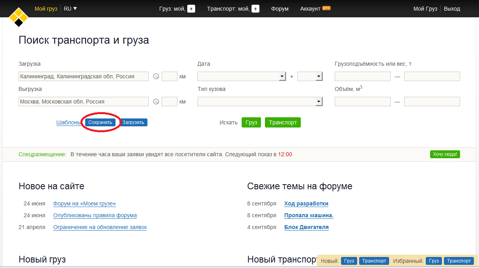Click the plus icon next to Груз: мой
Screen dimensions: 479x268
[x=191, y=9]
